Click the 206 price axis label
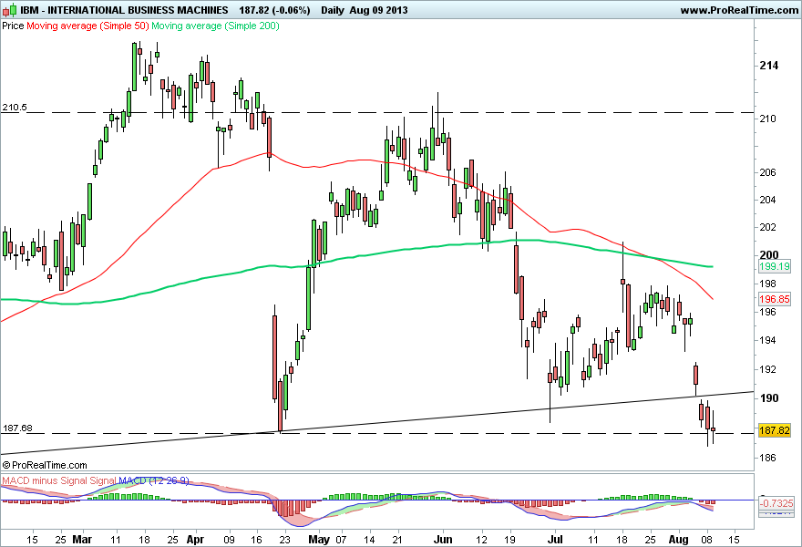The image size is (802, 547). [767, 172]
